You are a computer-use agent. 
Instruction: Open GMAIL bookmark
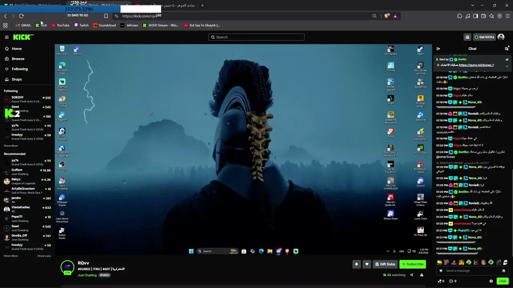pyautogui.click(x=23, y=25)
